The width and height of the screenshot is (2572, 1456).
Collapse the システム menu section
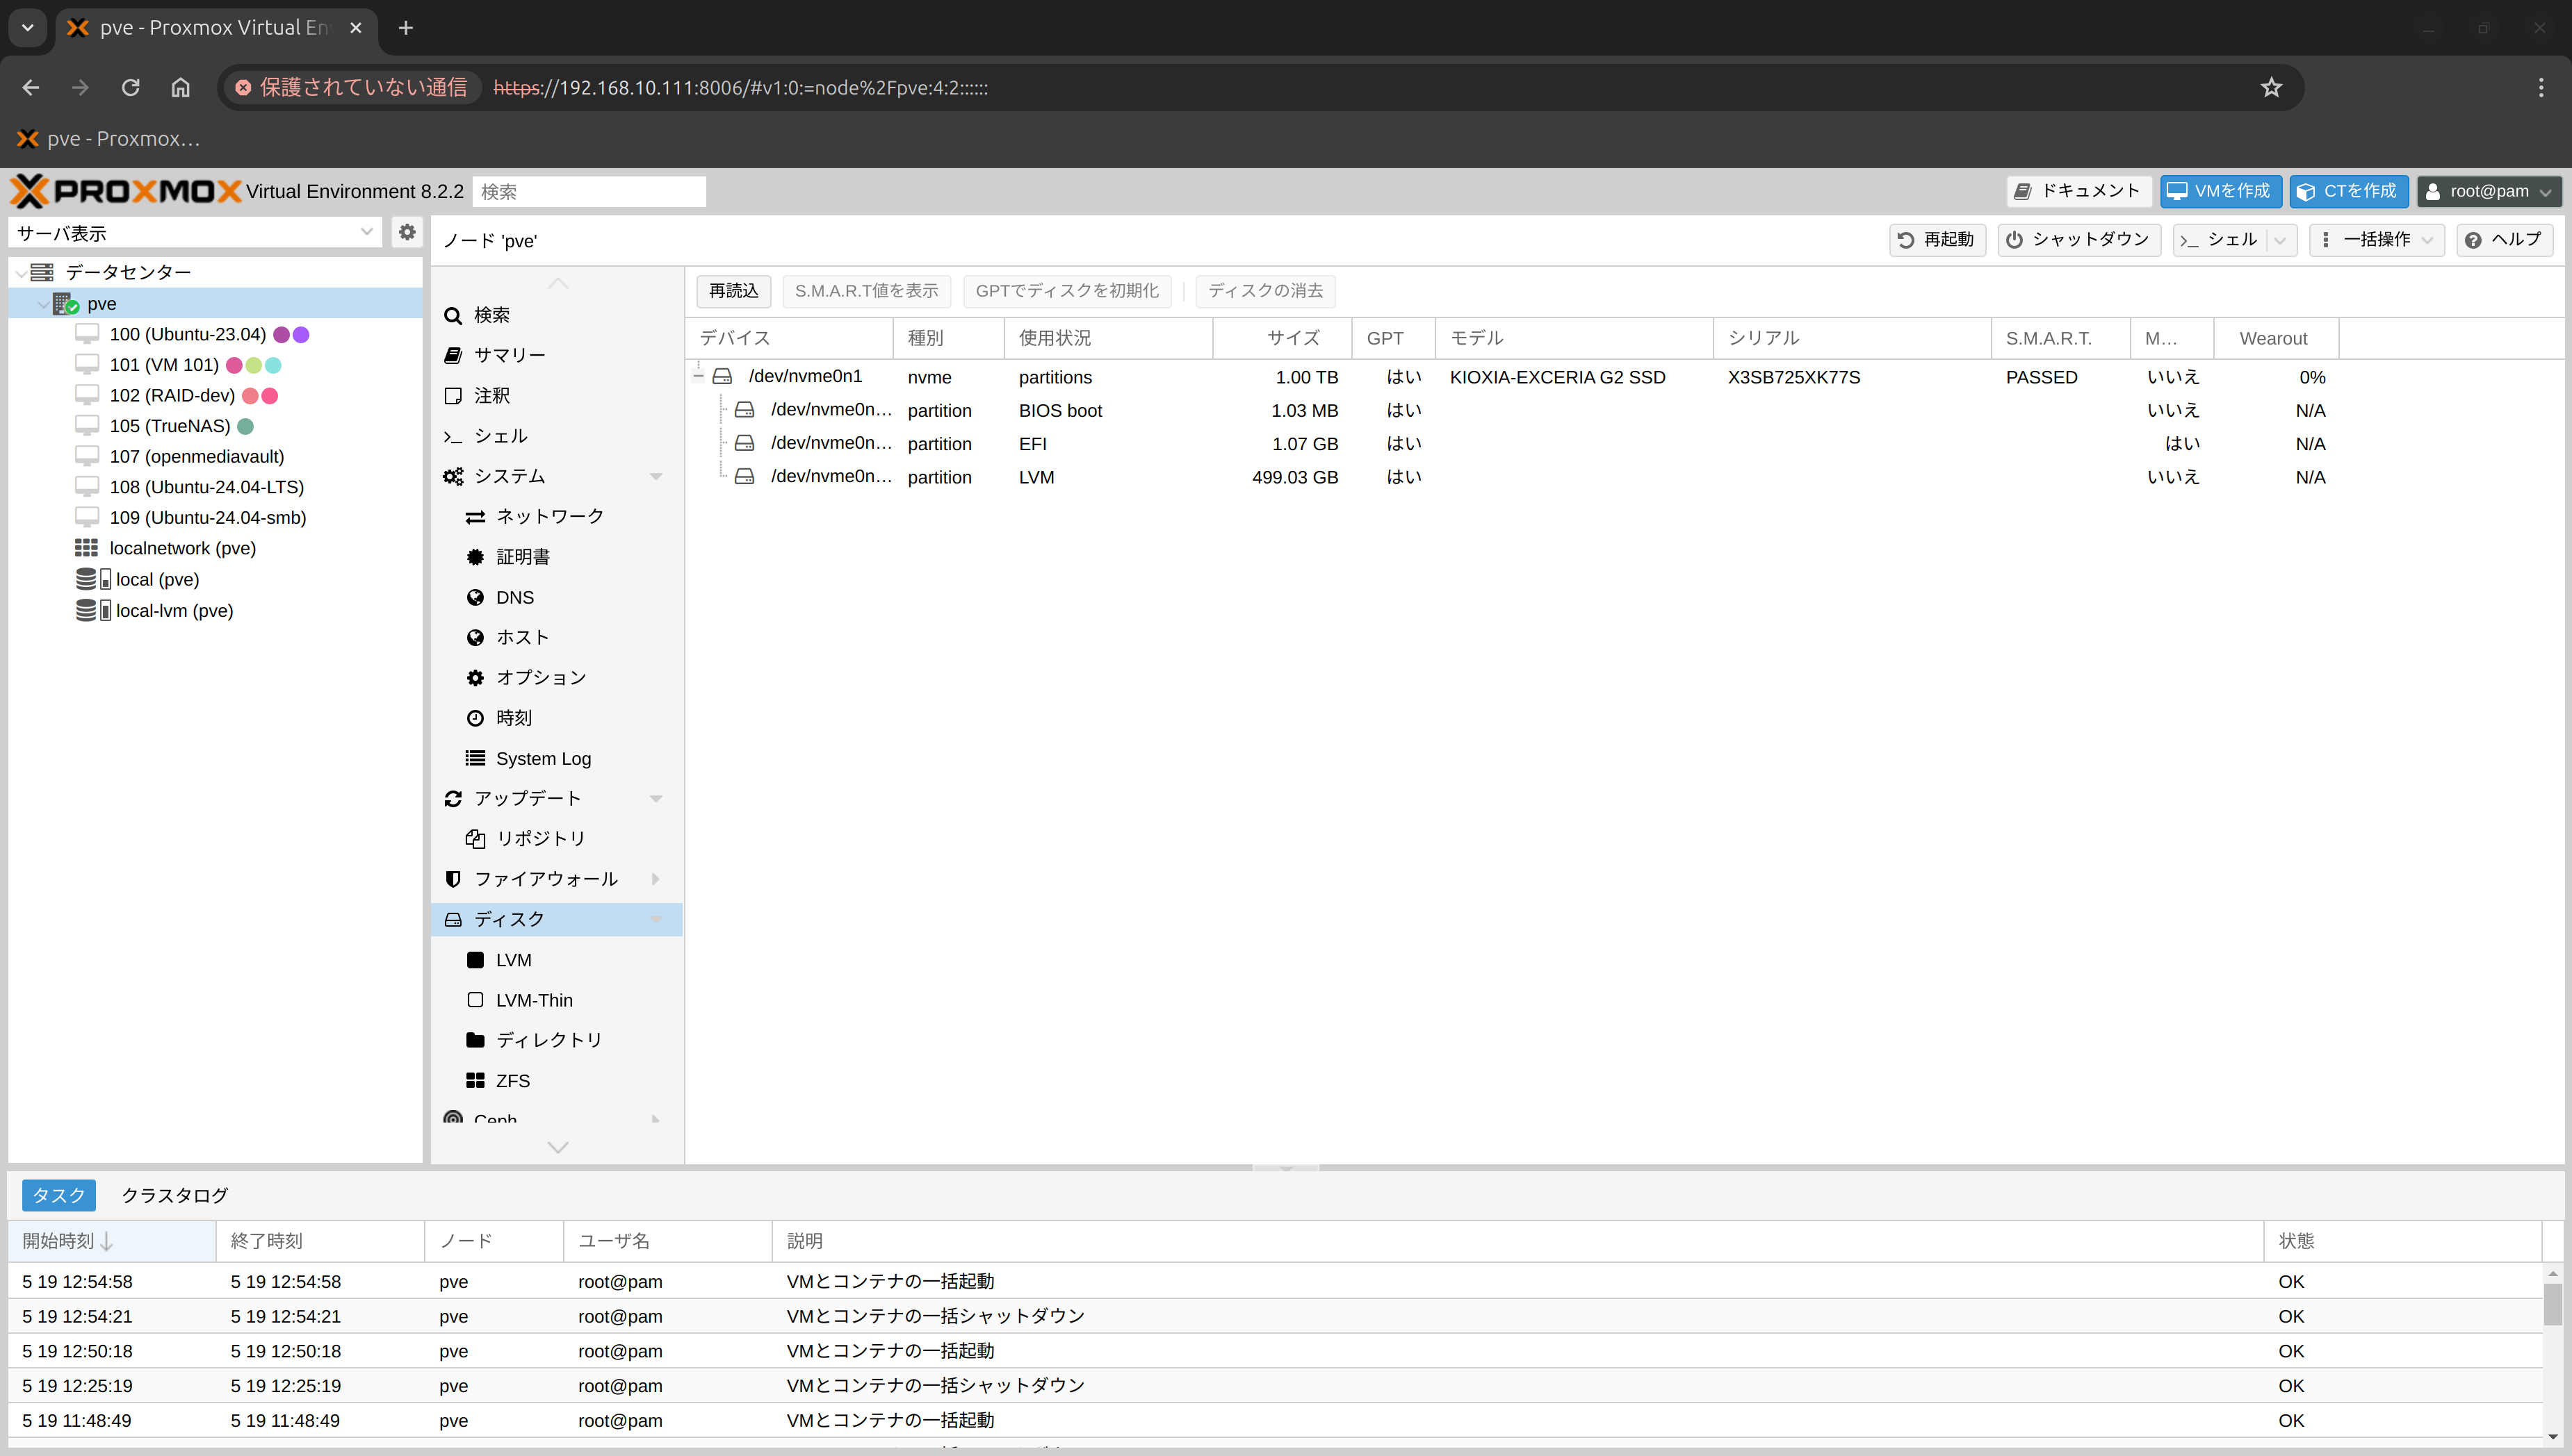656,476
